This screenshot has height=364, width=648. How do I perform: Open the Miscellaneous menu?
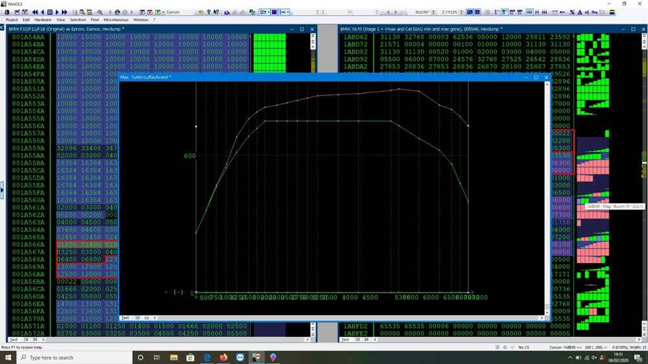(116, 20)
